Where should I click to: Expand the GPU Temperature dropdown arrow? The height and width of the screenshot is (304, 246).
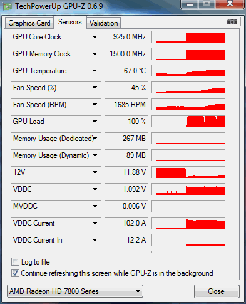(x=95, y=71)
